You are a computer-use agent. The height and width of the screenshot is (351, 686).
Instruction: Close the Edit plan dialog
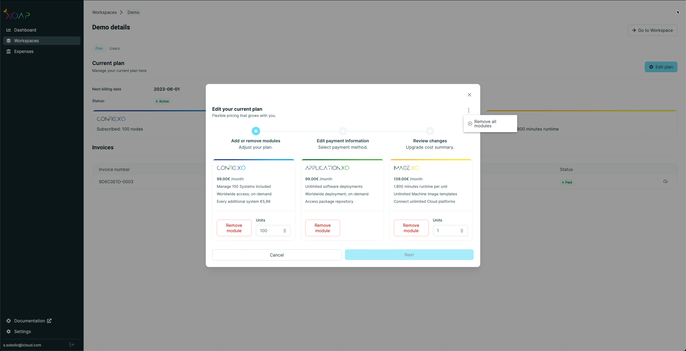point(469,95)
